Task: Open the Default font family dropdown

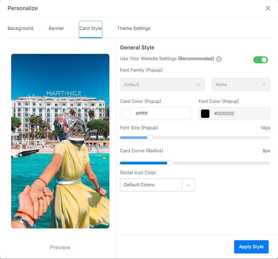Action: (x=162, y=84)
